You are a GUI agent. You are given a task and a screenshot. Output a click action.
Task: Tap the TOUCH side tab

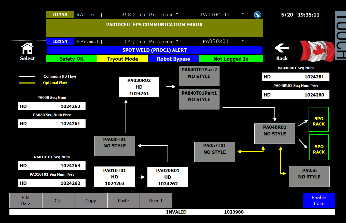(341, 36)
